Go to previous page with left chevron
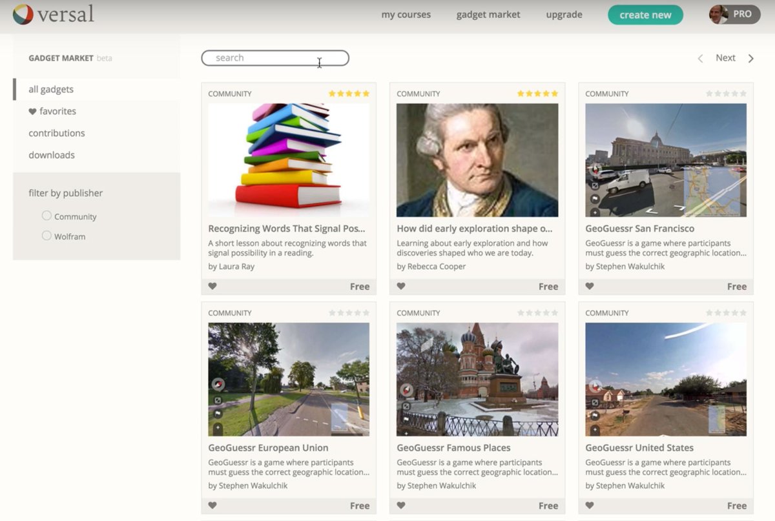The width and height of the screenshot is (775, 521). 700,58
